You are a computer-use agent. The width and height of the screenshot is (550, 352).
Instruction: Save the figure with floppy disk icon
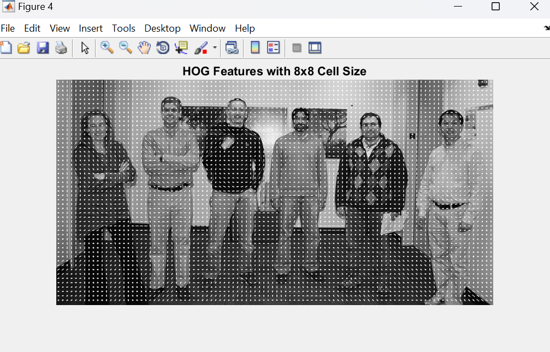(43, 47)
